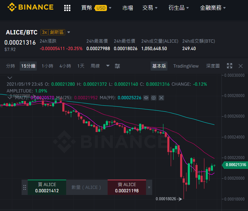Remove MA indicator with X icon
Viewport: 248px width, 211px height.
161,98
